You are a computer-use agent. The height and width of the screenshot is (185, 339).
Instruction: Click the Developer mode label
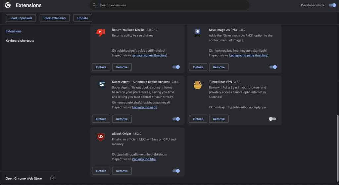point(313,5)
